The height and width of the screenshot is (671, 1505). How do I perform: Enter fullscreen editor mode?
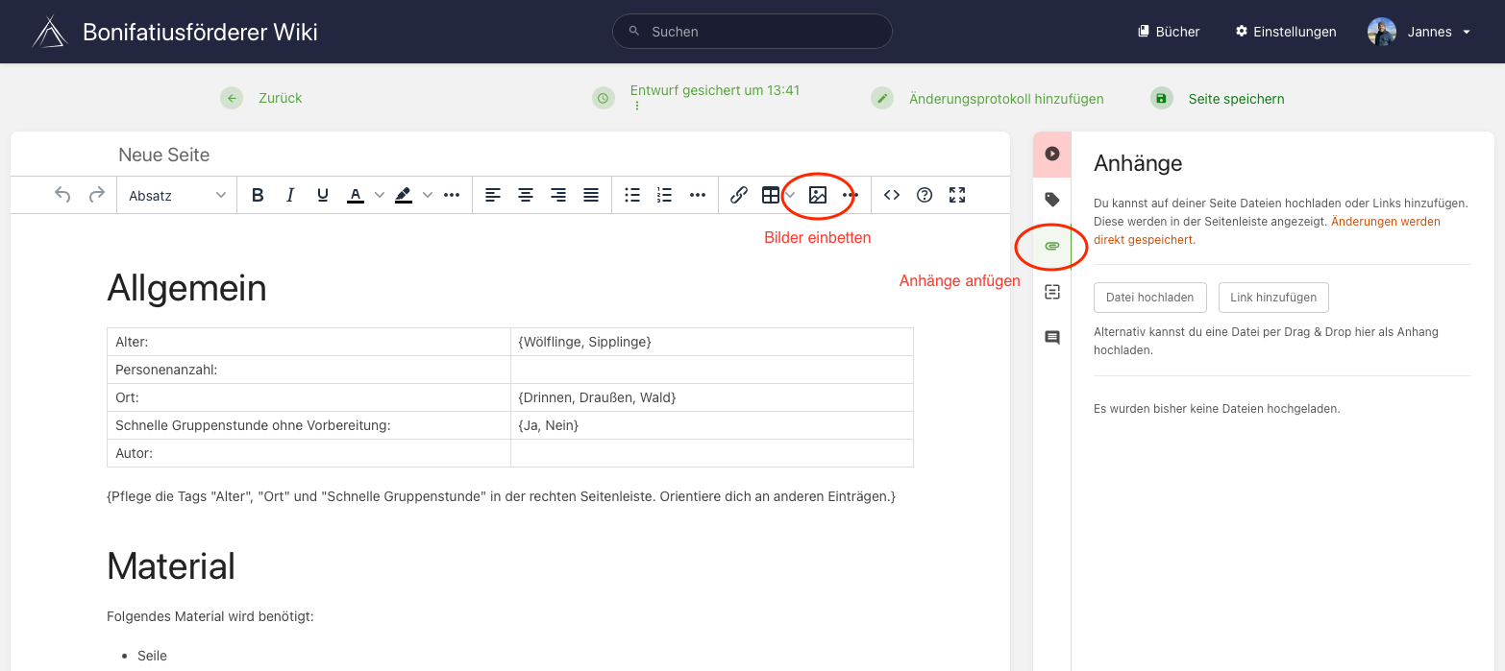point(957,195)
